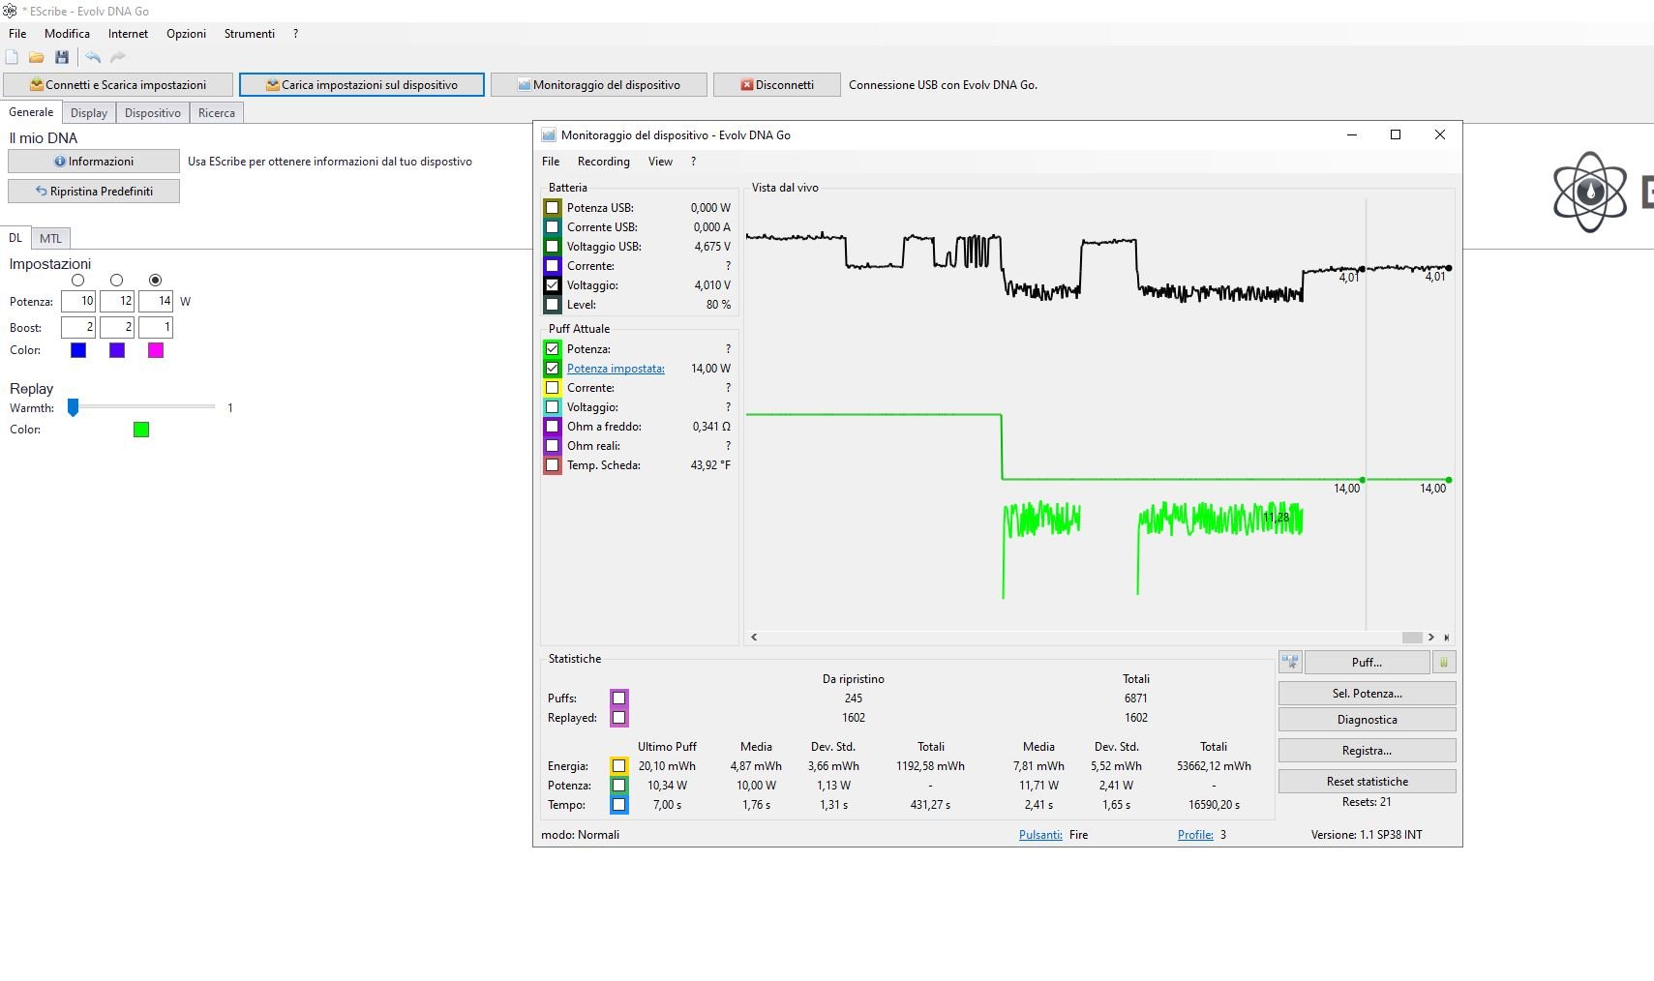
Task: Toggle the Temp. Scheda checkbox
Action: coord(553,464)
